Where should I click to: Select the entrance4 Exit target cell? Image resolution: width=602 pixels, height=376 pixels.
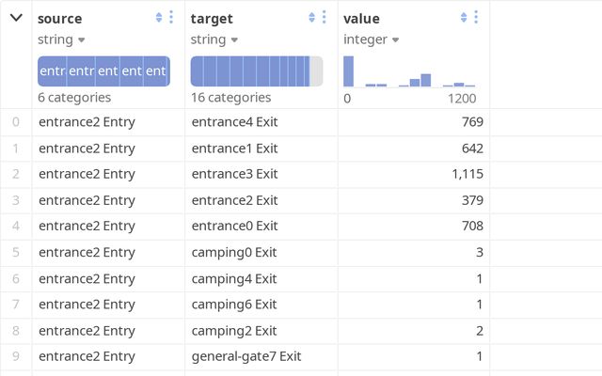point(234,122)
